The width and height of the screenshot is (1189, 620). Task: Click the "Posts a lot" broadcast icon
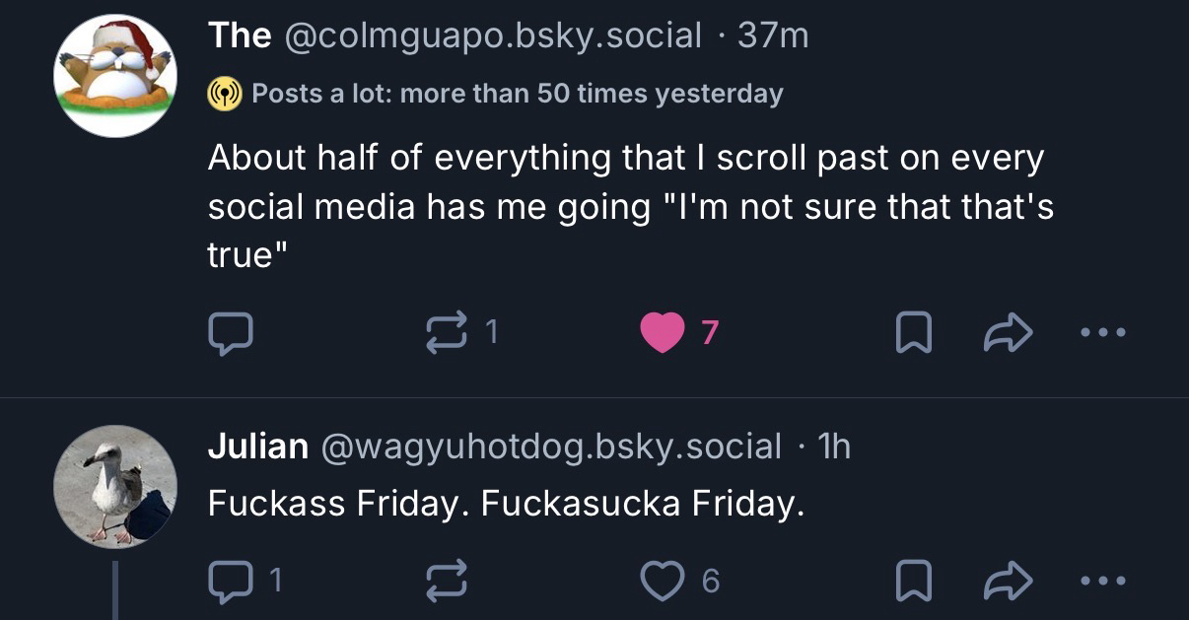pos(225,94)
